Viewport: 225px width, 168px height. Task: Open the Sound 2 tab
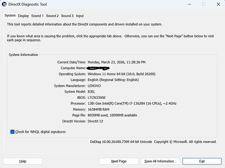click(x=52, y=16)
